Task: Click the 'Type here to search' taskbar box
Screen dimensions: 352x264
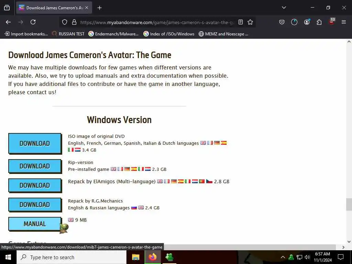Action: (71, 257)
